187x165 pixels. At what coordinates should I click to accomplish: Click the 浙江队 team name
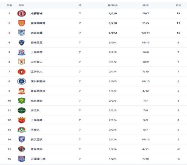coord(35,110)
